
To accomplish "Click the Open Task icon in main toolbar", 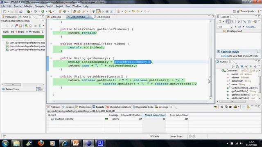I will (79, 11).
